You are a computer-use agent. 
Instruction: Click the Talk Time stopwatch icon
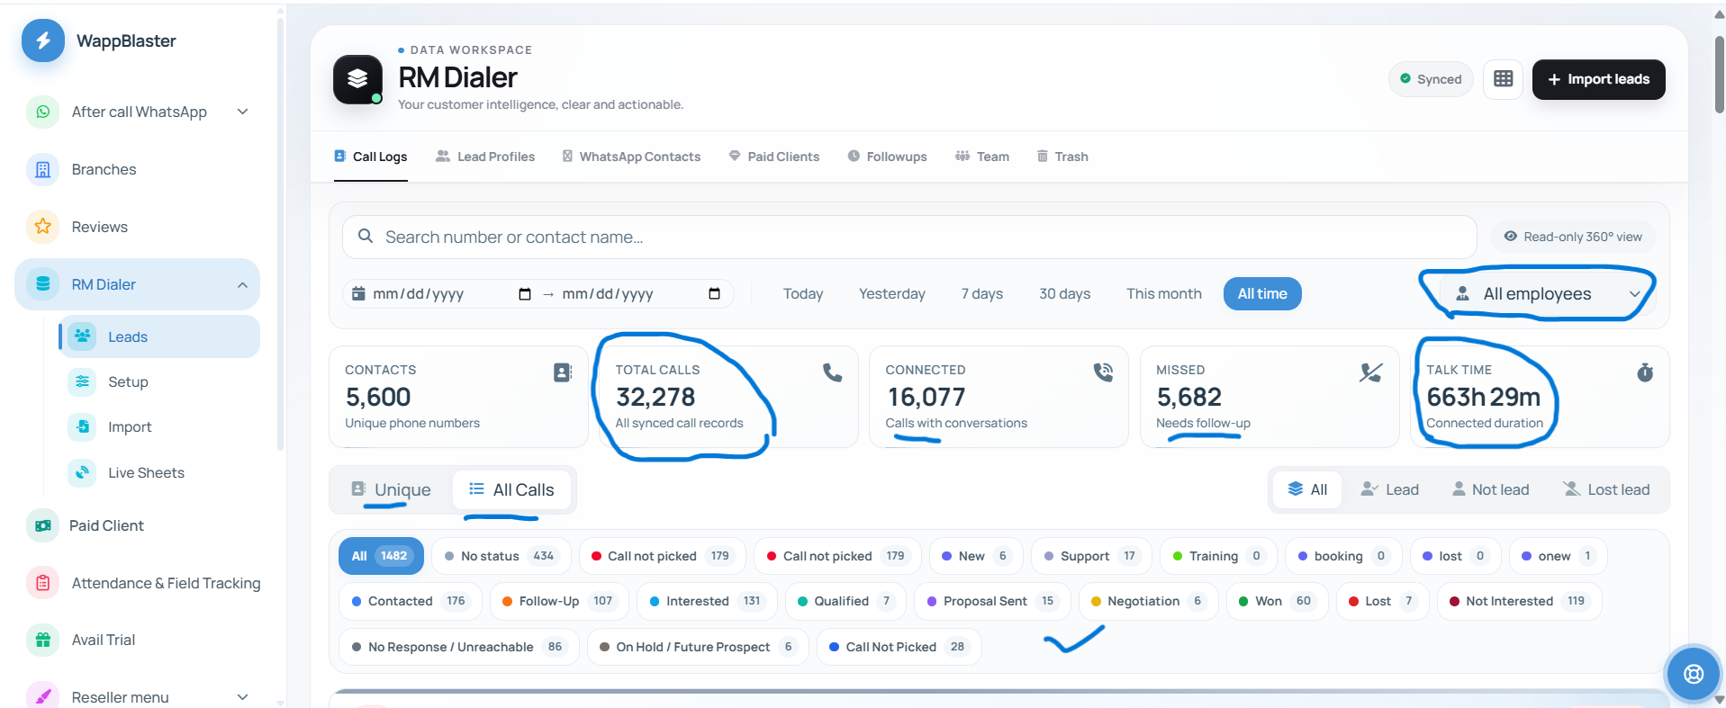coord(1645,372)
